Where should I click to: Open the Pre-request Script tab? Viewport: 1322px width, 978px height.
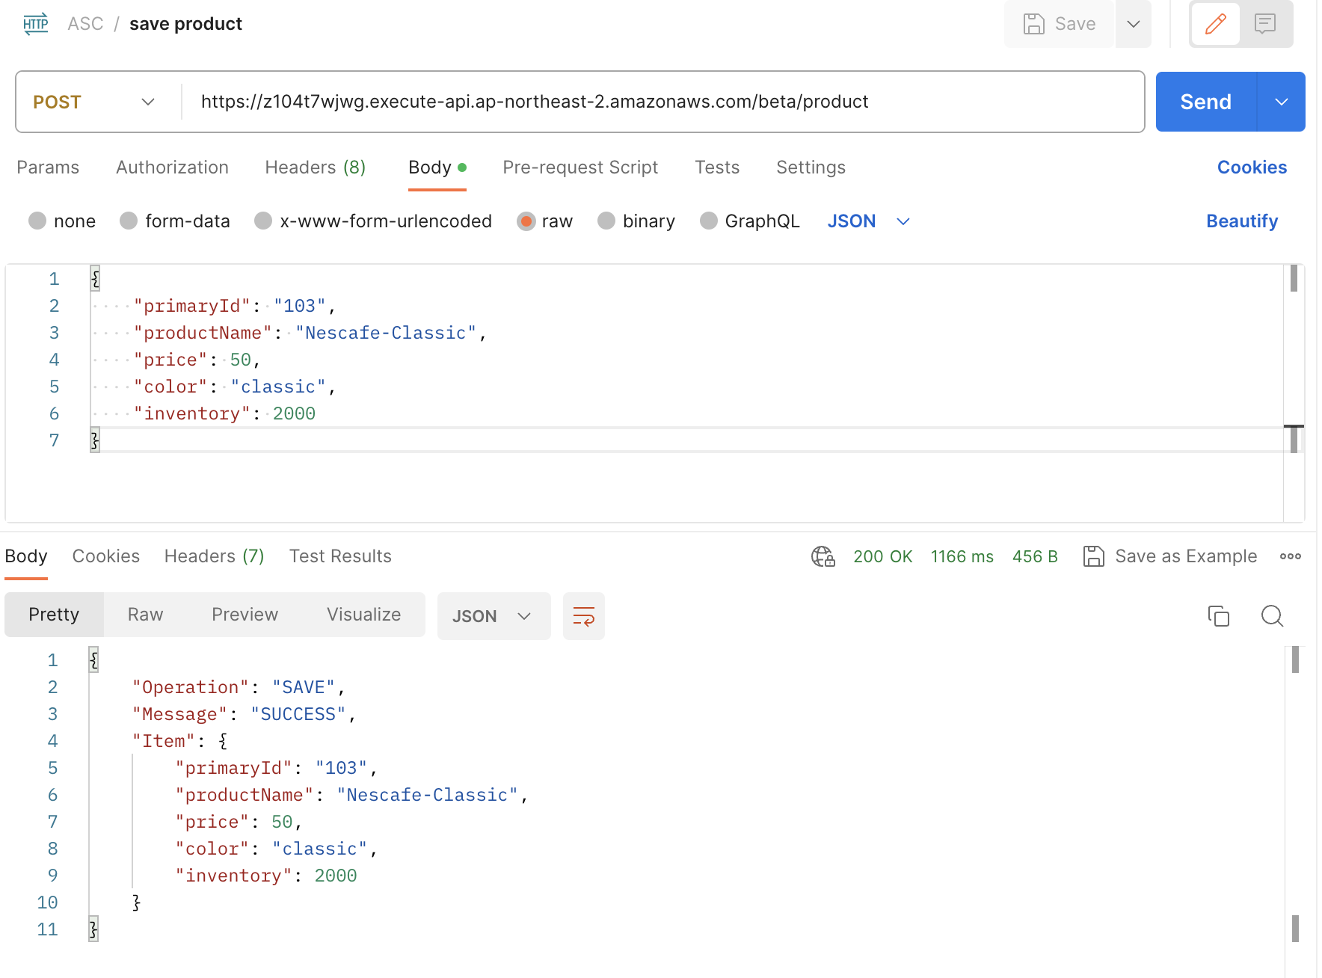coord(580,167)
